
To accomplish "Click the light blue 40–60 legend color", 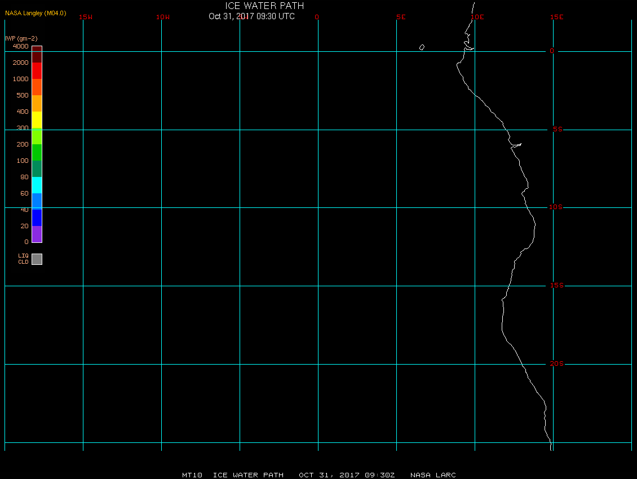I will coord(37,201).
